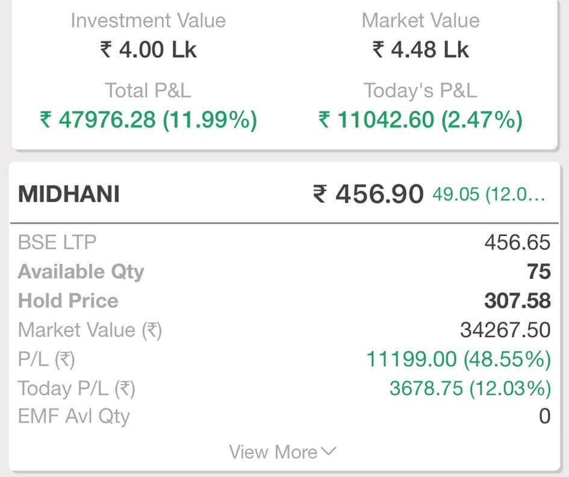Image resolution: width=569 pixels, height=477 pixels.
Task: Tap the EMF Avl Qty label
Action: (74, 416)
